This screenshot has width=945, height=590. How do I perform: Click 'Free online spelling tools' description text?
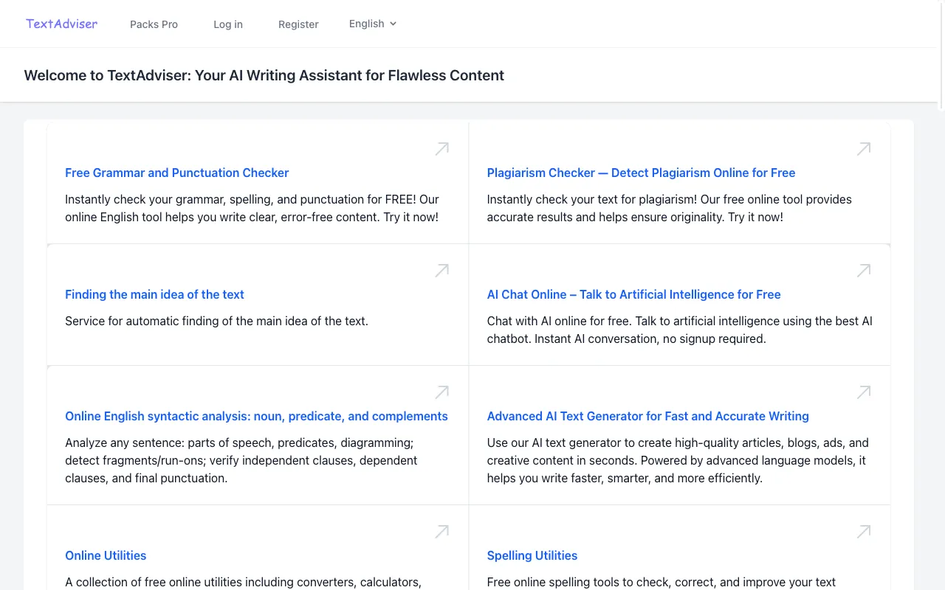(661, 582)
